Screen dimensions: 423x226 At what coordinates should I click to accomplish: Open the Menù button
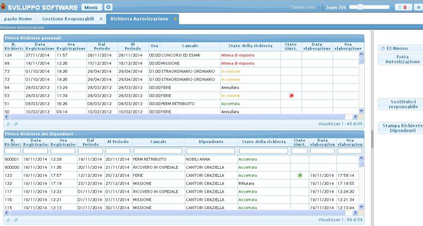coord(91,8)
